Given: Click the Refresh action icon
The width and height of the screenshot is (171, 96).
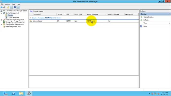Looking at the screenshot, I should tap(141, 20).
